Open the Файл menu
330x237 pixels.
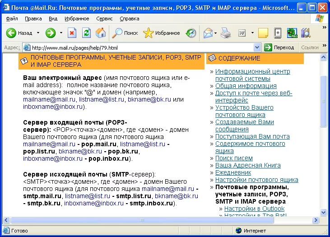click(x=12, y=19)
